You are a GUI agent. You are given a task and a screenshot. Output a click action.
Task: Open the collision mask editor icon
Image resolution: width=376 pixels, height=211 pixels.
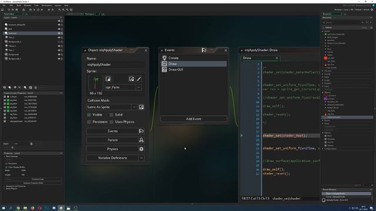pyautogui.click(x=141, y=107)
